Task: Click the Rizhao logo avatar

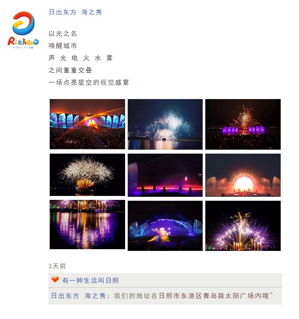Action: pyautogui.click(x=23, y=30)
